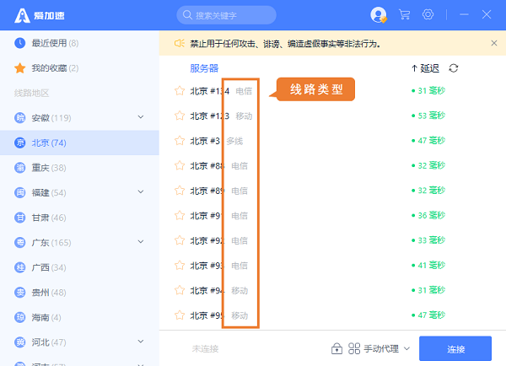Viewport: 506px width, 366px height.
Task: Open the user account avatar
Action: click(379, 14)
